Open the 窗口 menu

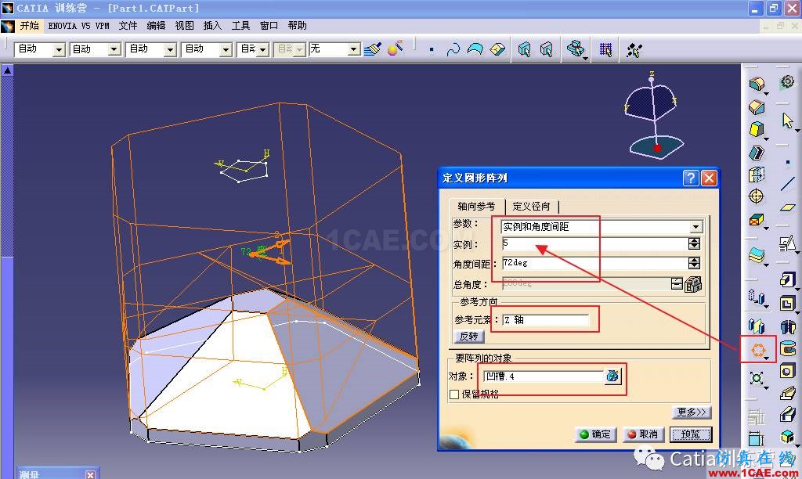click(x=269, y=26)
